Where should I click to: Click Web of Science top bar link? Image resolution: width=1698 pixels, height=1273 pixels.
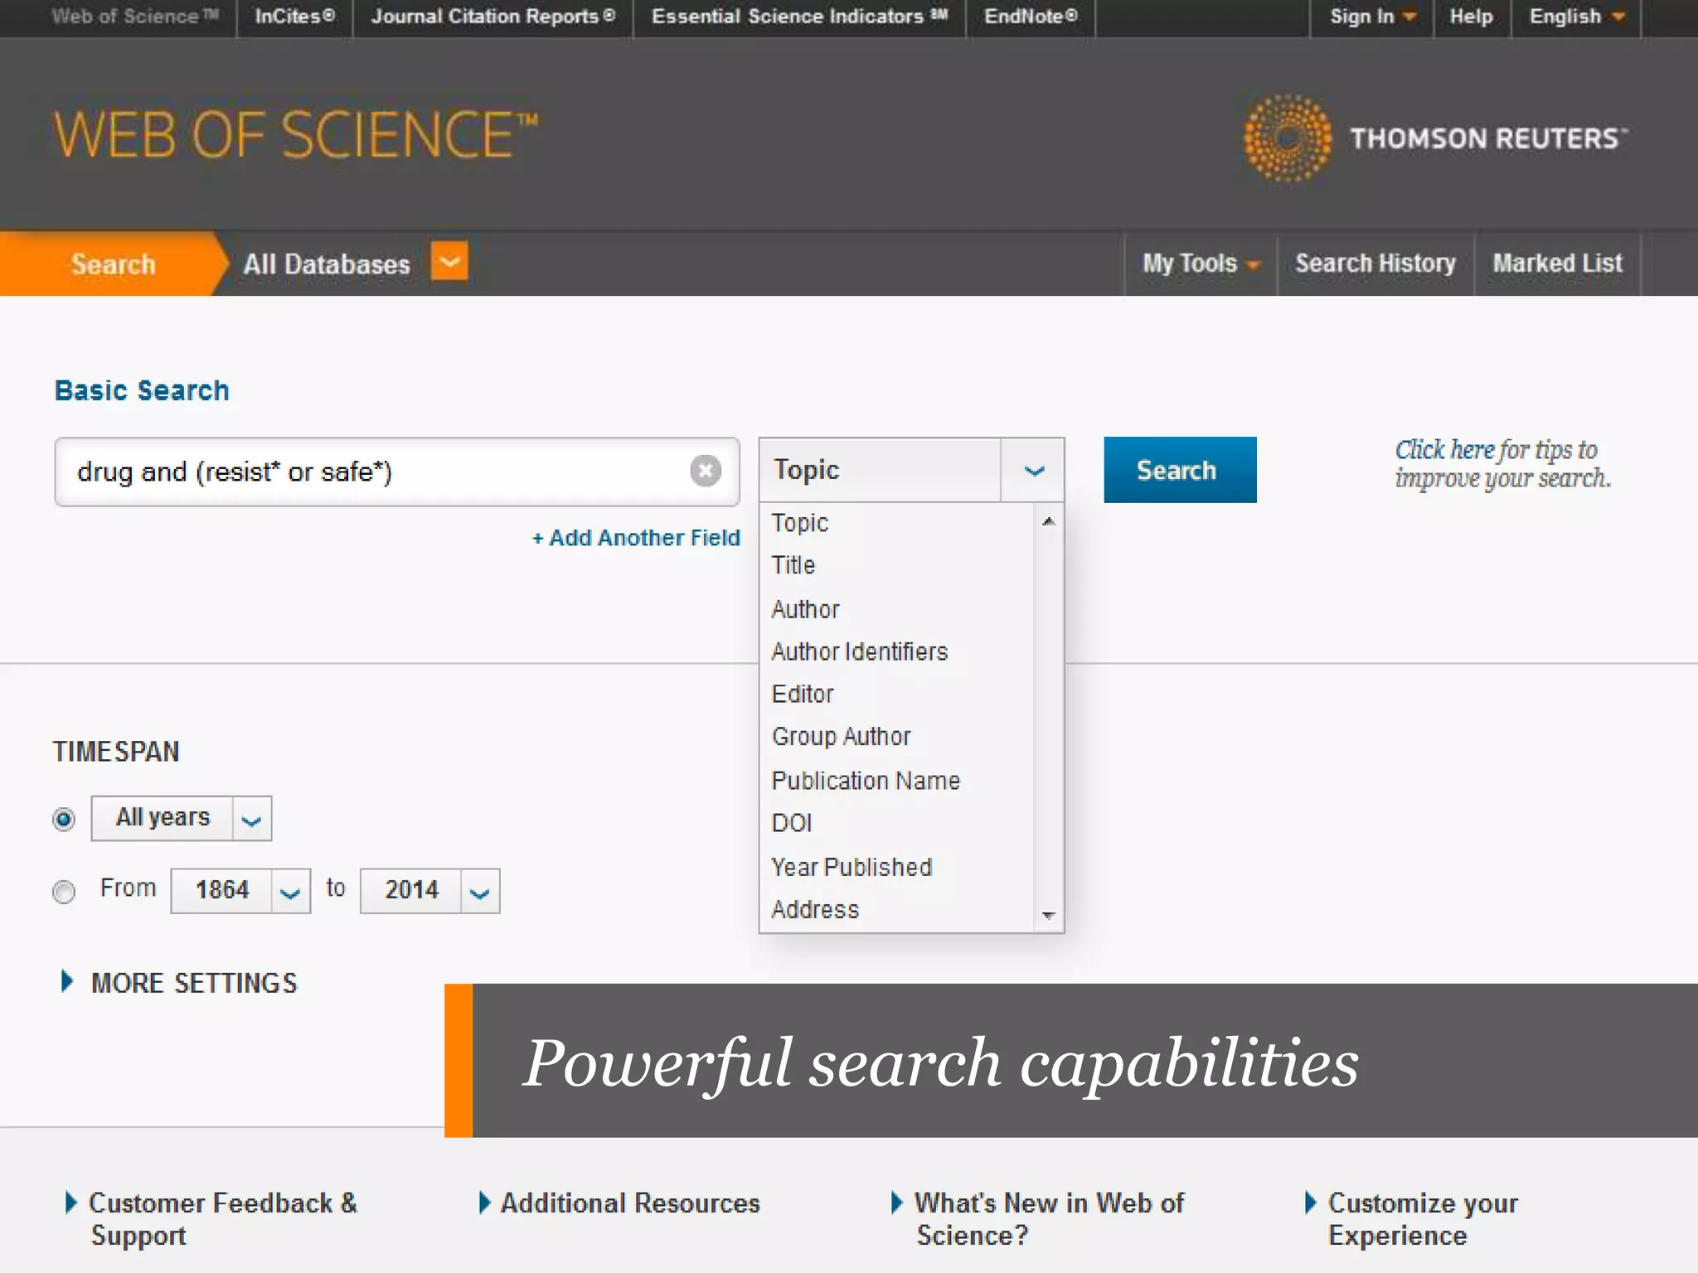[x=135, y=17]
